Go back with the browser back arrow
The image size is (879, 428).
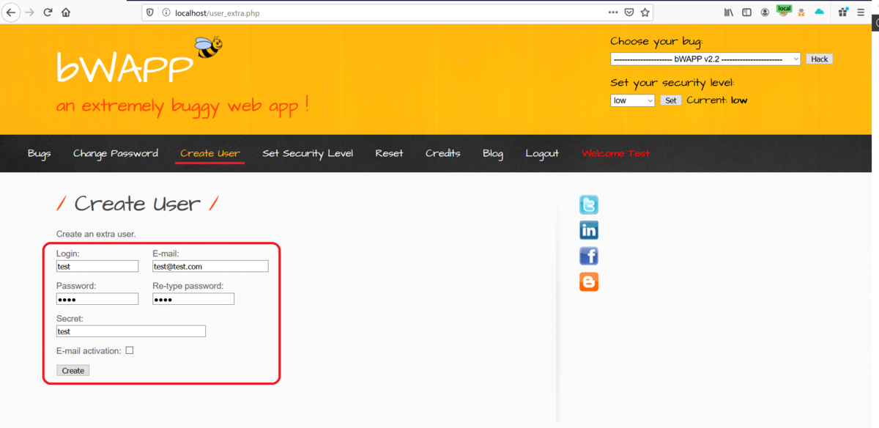[11, 12]
